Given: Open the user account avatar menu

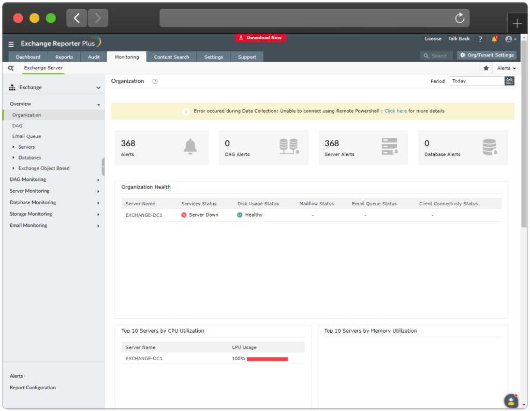Looking at the screenshot, I should click(x=511, y=39).
